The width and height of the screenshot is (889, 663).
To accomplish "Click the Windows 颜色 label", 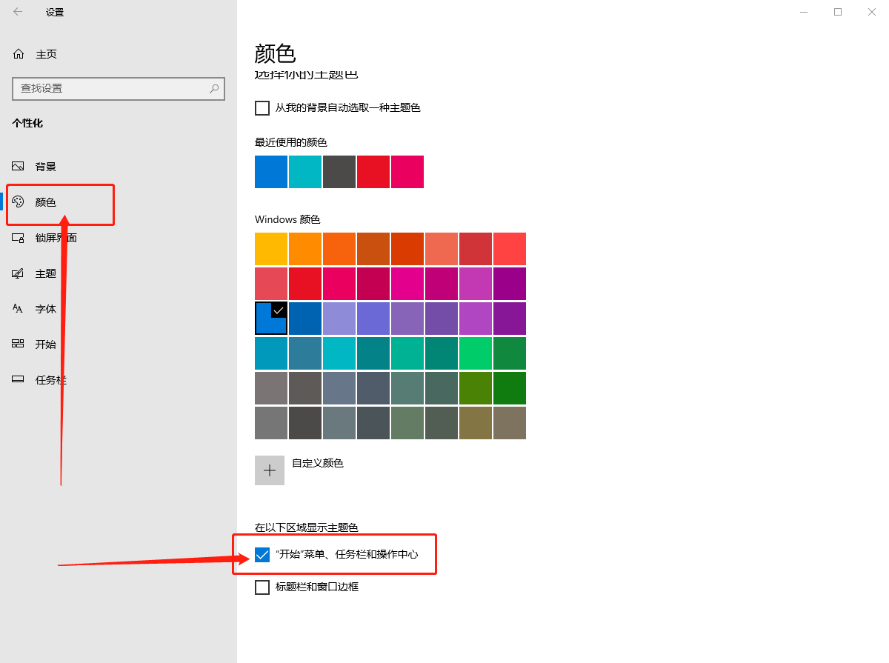I will (287, 220).
